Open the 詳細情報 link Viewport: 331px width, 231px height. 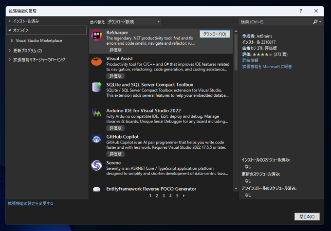point(250,60)
